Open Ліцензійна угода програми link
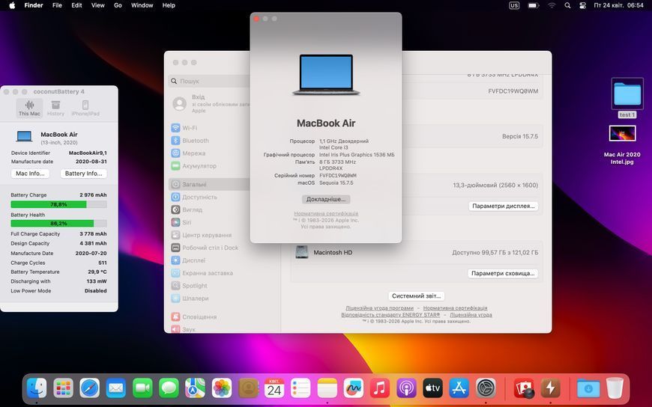This screenshot has height=407, width=652. (x=380, y=308)
